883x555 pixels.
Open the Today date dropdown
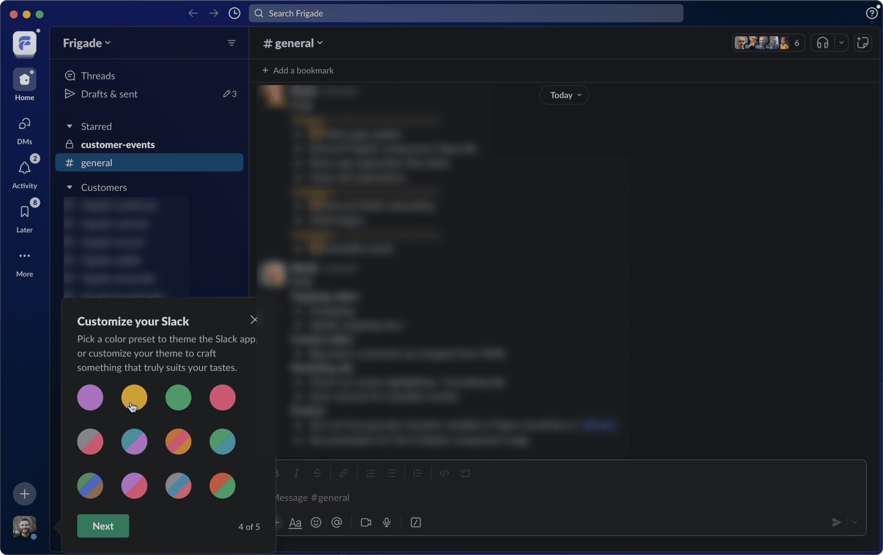pos(564,95)
